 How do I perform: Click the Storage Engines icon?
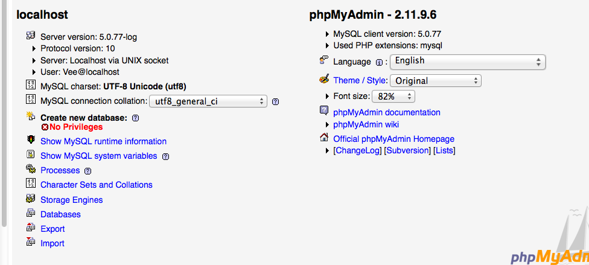[x=30, y=198]
